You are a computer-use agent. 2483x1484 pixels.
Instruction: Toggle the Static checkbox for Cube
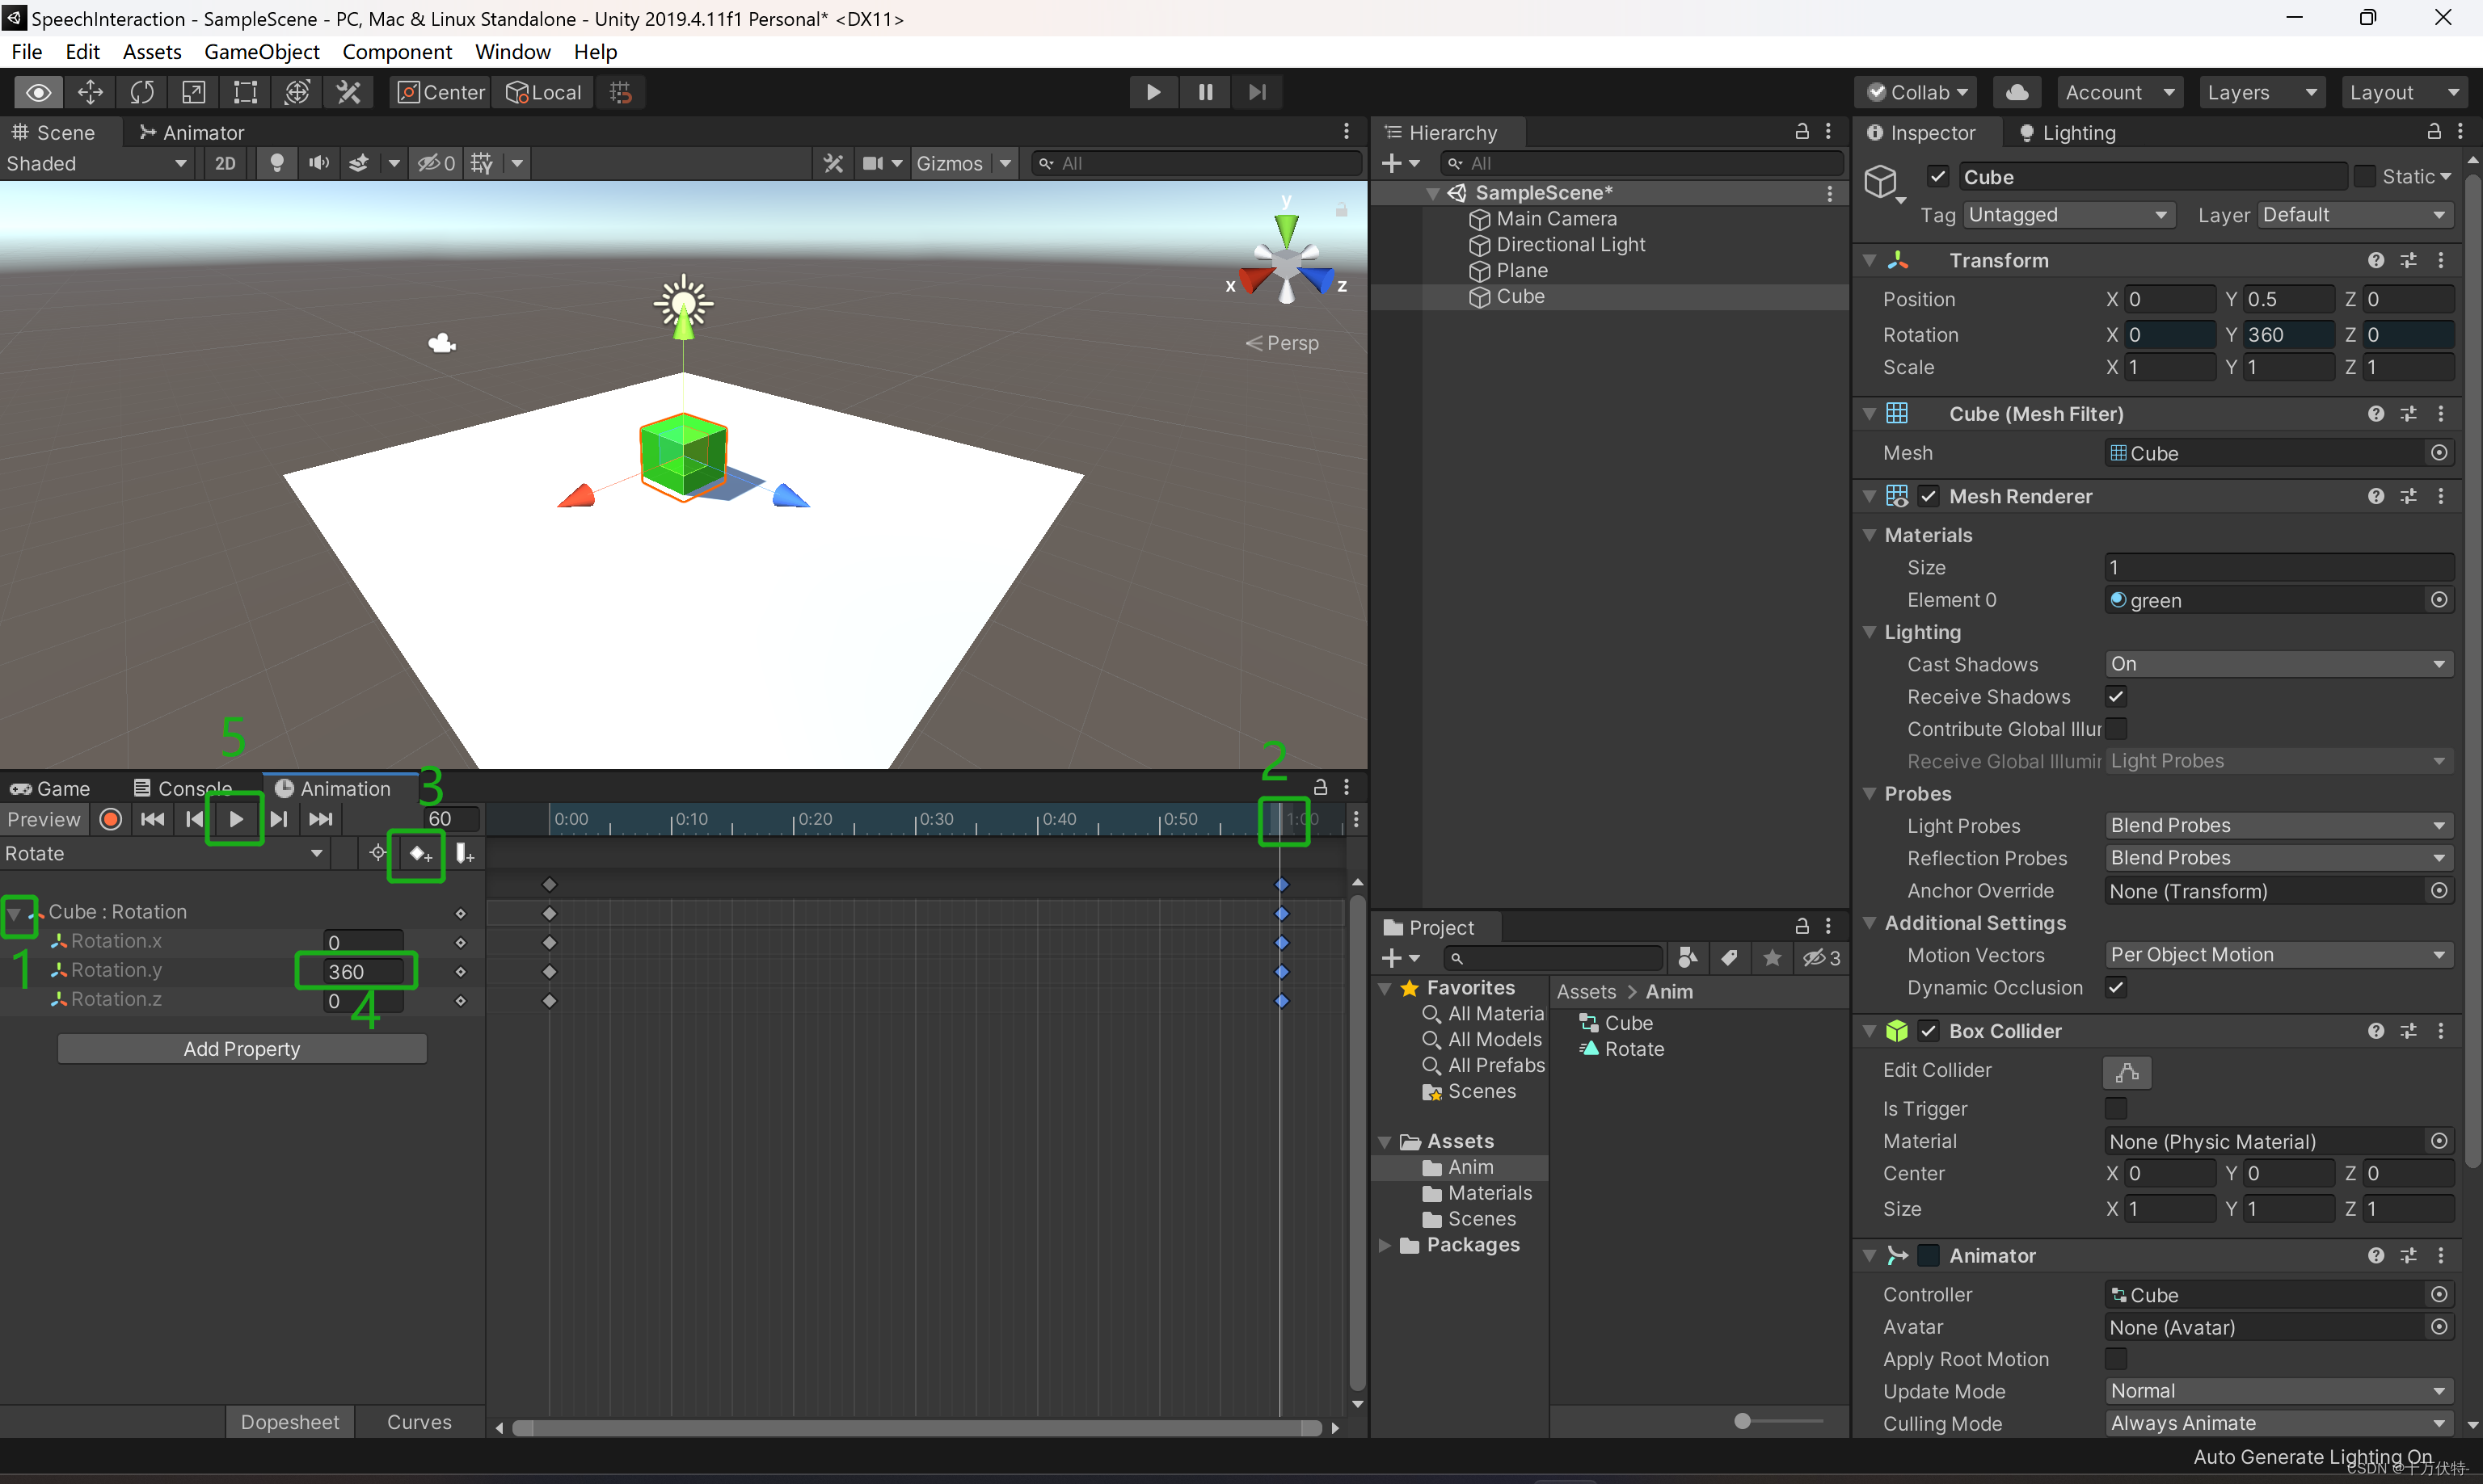click(2365, 177)
